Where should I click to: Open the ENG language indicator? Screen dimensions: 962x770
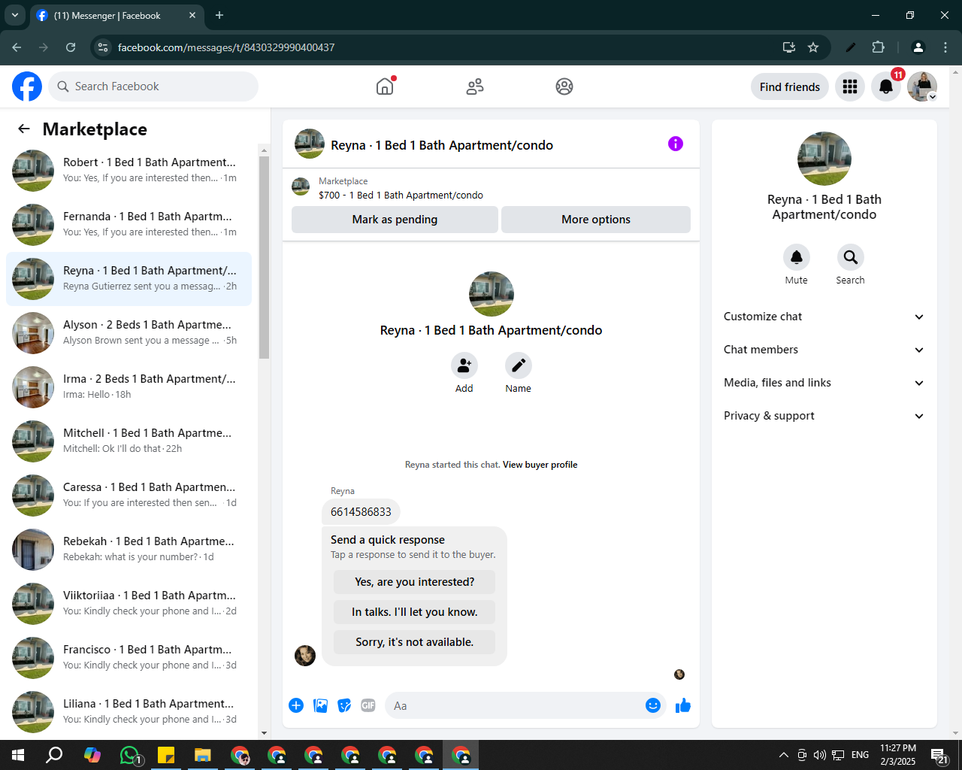pos(861,755)
